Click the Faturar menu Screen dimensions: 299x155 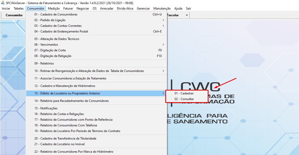[x=68, y=9]
